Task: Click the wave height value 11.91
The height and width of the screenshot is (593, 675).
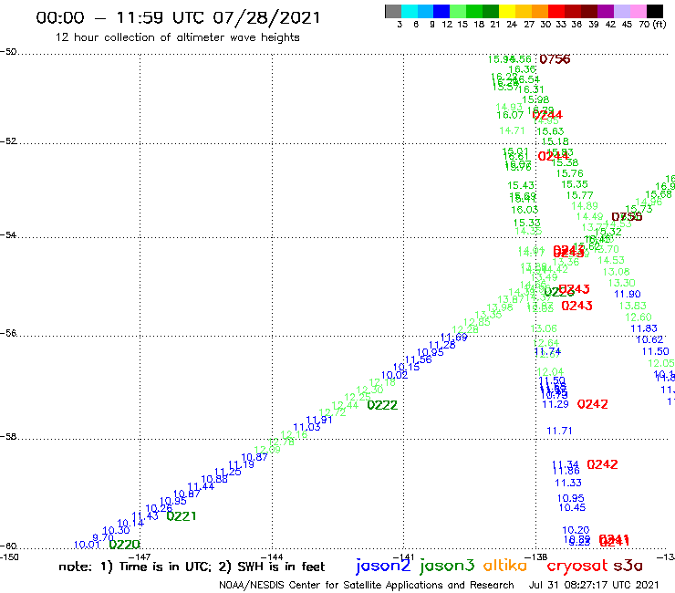Action: click(319, 420)
